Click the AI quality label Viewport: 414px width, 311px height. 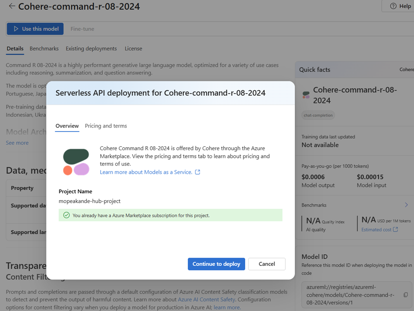[x=316, y=230]
